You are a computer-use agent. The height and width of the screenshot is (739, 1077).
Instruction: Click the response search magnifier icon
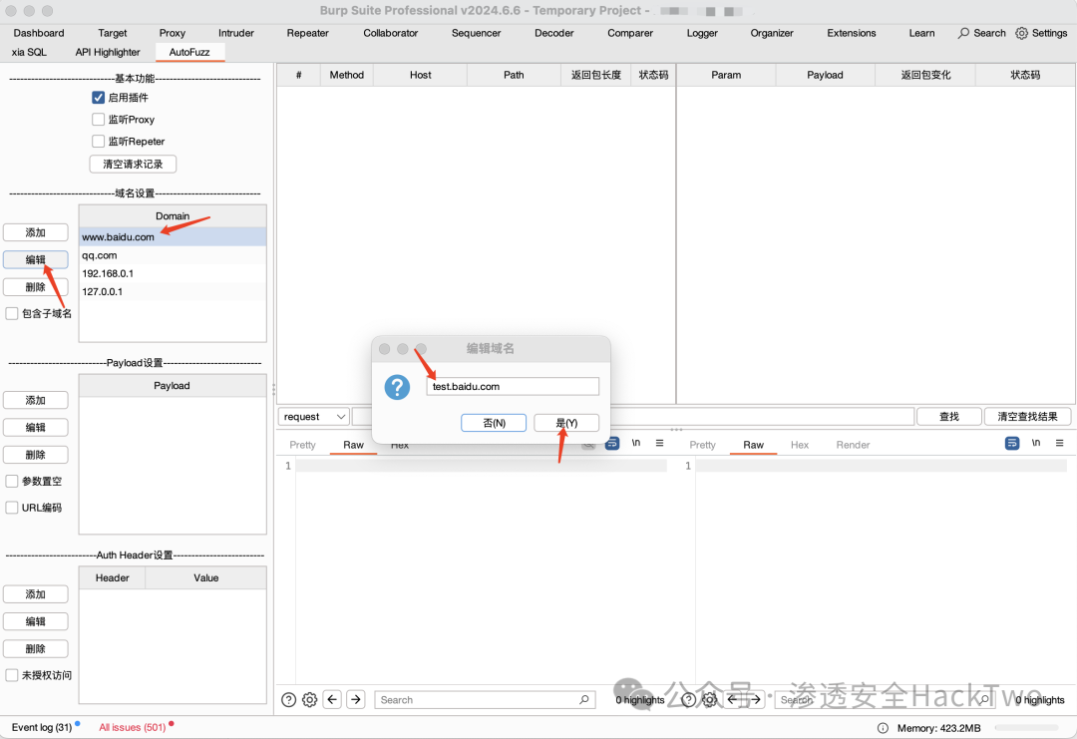(984, 700)
